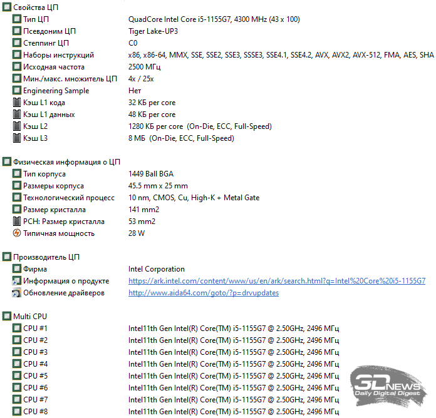The height and width of the screenshot is (418, 436).
Task: Click the Engineering Sample value Нет
Action: (135, 91)
